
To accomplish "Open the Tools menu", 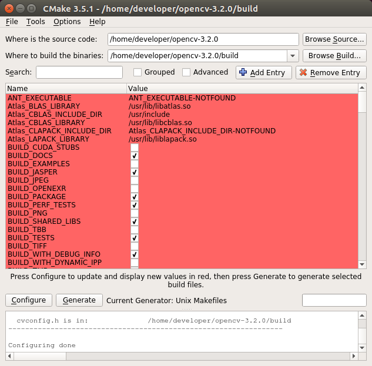I will click(36, 22).
